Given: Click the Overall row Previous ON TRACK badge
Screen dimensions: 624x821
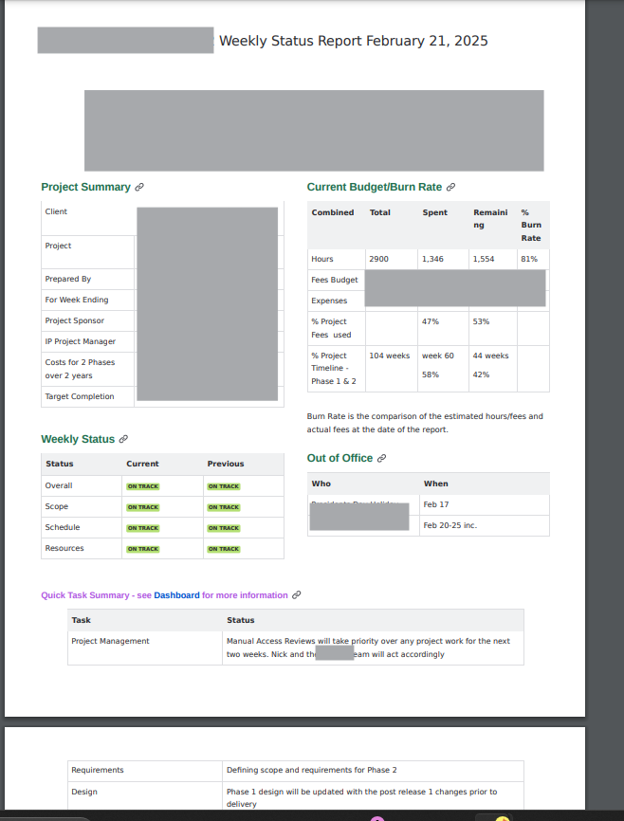Looking at the screenshot, I should [x=224, y=486].
